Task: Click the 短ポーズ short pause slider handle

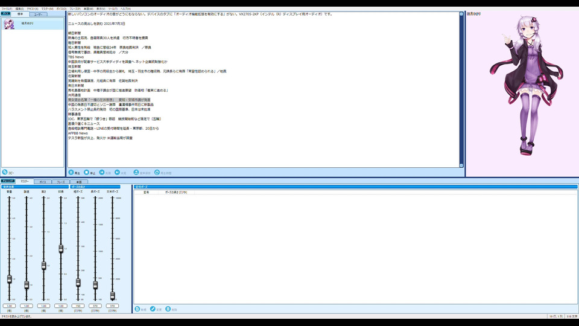Action: click(78, 283)
